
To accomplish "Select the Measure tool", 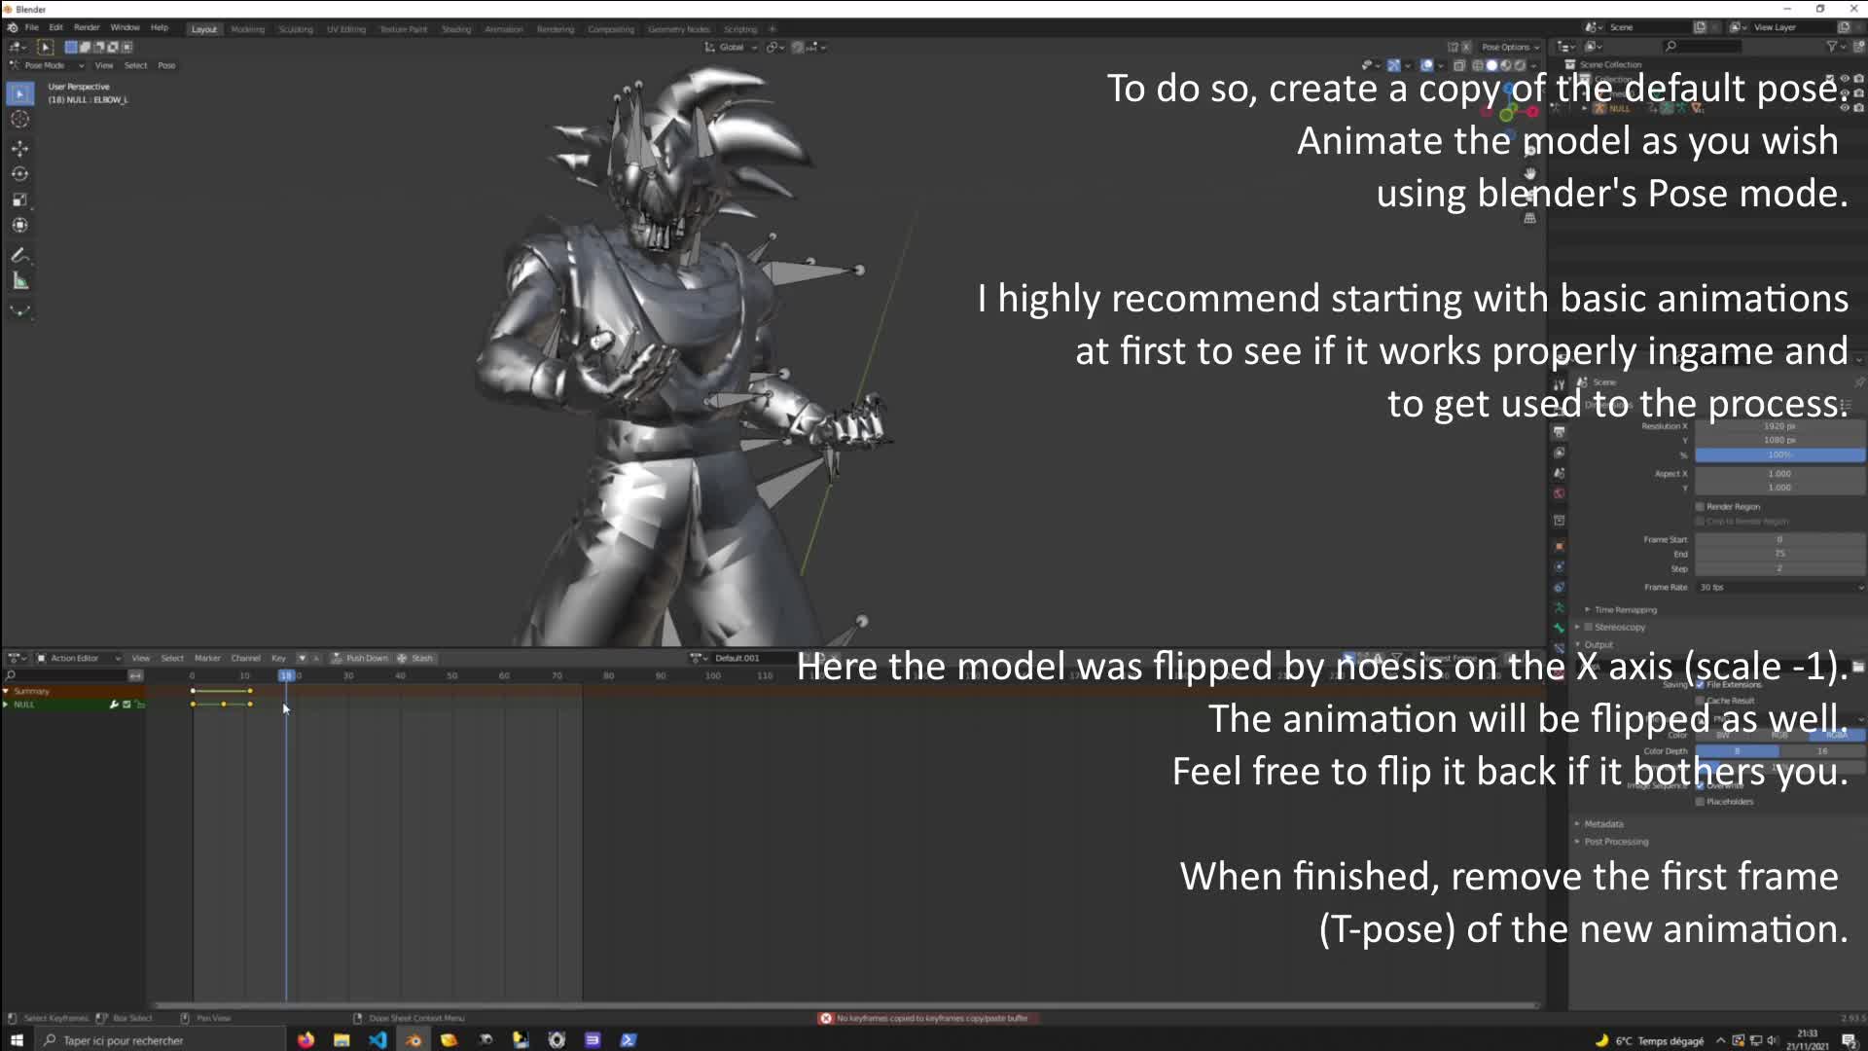I will coord(19,280).
